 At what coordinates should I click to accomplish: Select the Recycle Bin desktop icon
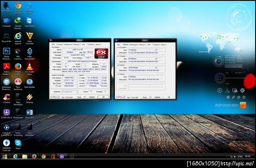tap(6, 38)
